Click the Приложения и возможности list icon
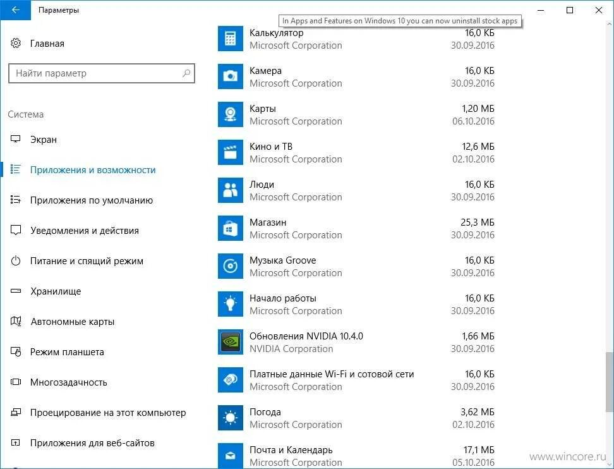Image resolution: width=614 pixels, height=469 pixels. 16,169
